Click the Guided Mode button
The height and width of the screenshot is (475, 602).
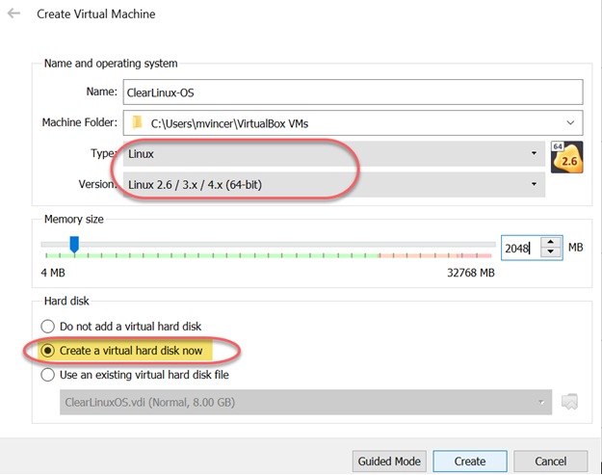point(389,462)
